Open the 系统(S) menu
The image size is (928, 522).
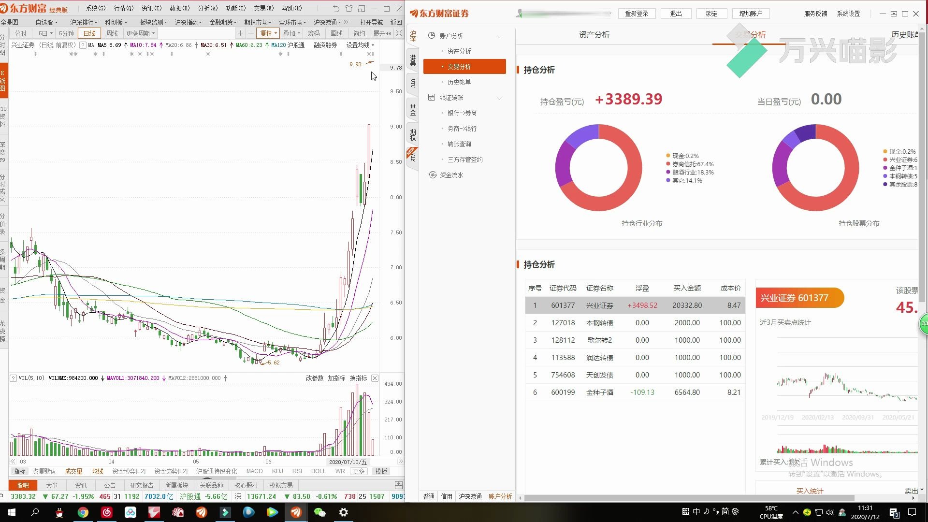click(96, 8)
